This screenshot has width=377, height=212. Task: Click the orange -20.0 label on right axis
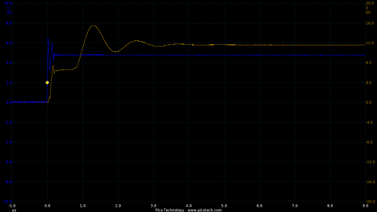pos(369,201)
